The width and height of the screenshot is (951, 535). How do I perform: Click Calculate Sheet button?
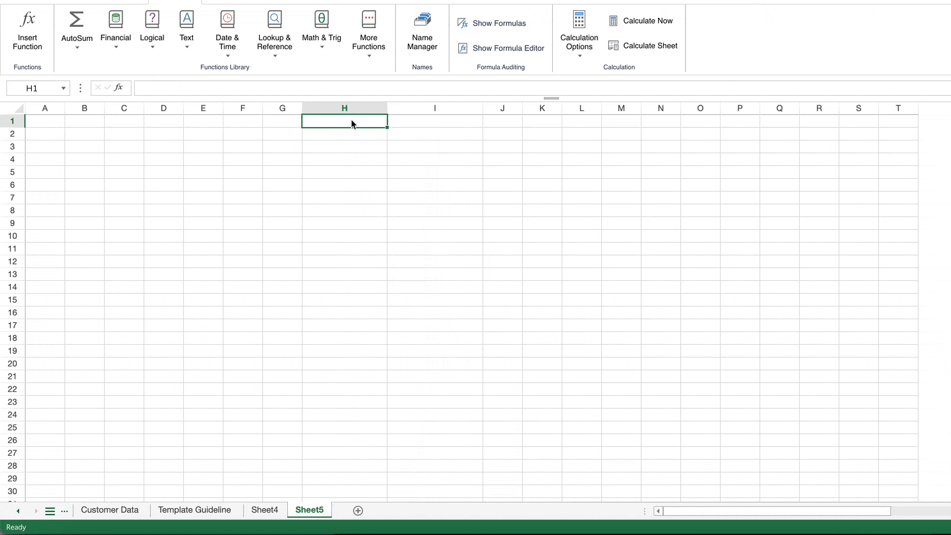[643, 46]
